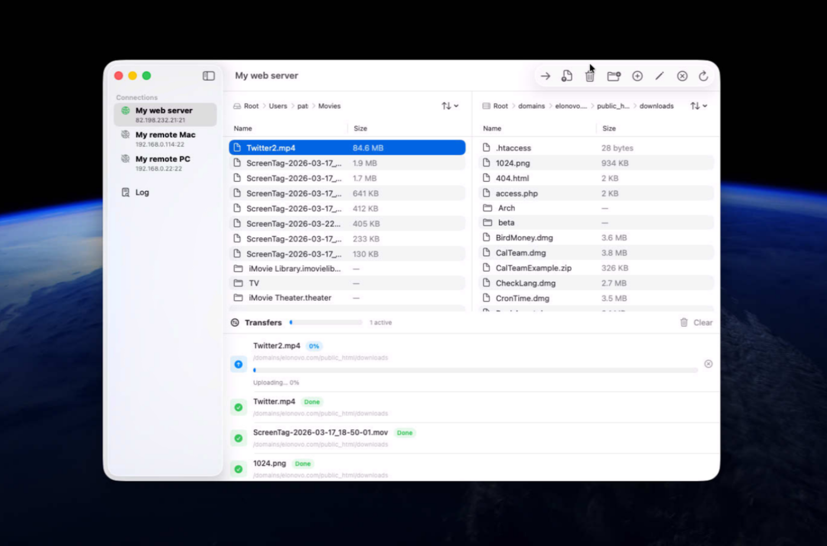Select 404.html on the server
Viewport: 827px width, 546px height.
[596, 178]
